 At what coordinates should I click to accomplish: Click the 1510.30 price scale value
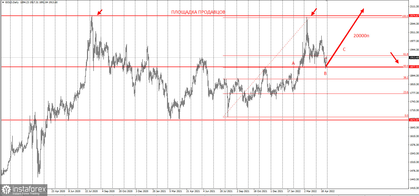click(x=414, y=162)
